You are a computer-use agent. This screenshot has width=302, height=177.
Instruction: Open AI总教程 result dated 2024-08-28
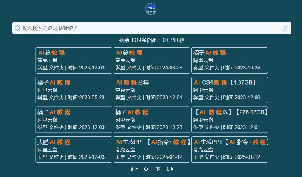(x=151, y=60)
